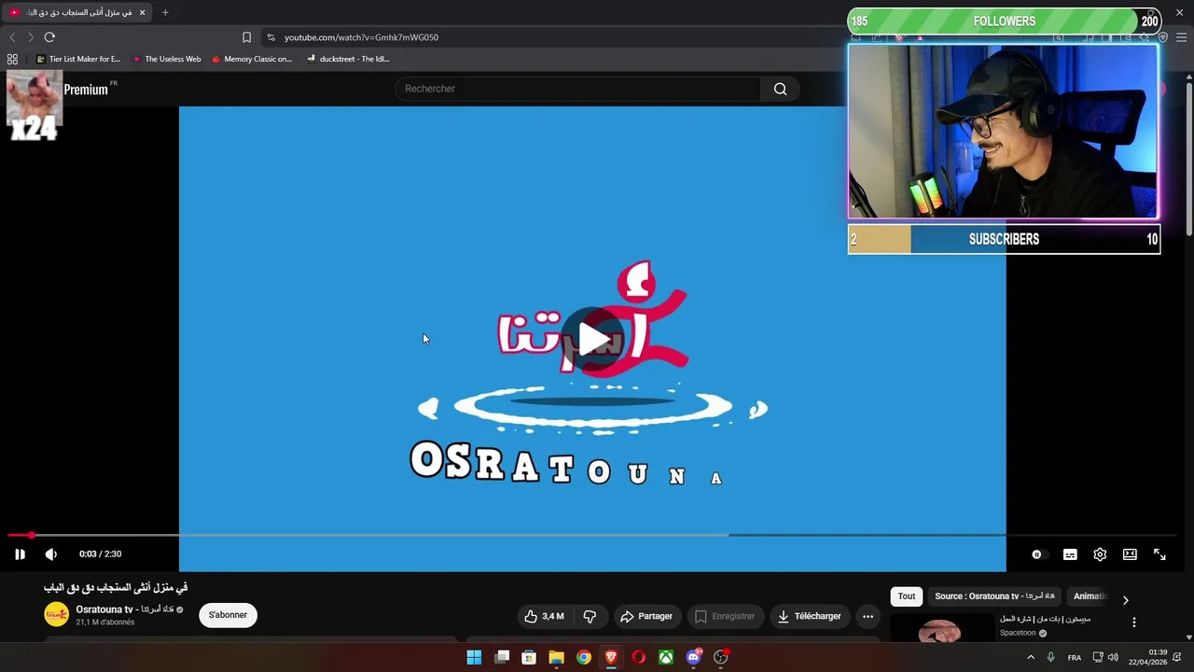The width and height of the screenshot is (1194, 672).
Task: Dislike the video
Action: click(x=590, y=616)
